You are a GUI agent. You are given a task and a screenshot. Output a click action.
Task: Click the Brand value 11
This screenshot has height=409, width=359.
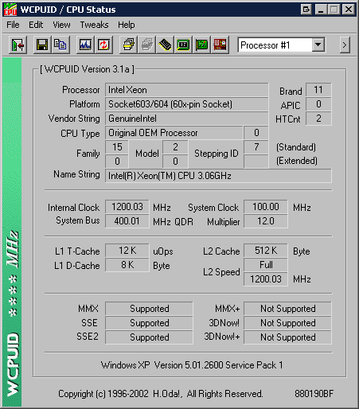(x=318, y=90)
